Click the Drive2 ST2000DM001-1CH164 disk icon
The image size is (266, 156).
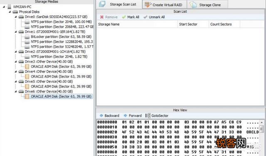coord(21,51)
